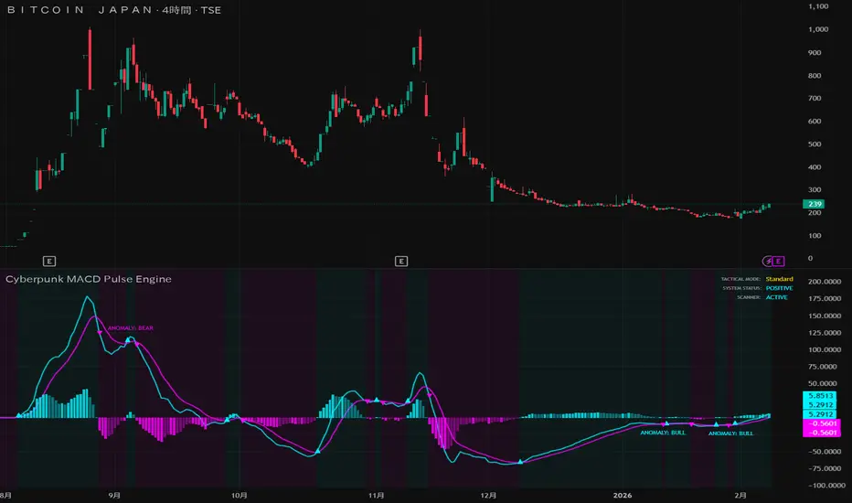Open the gray E earnings marker near 8月
The width and height of the screenshot is (852, 503).
tap(48, 262)
